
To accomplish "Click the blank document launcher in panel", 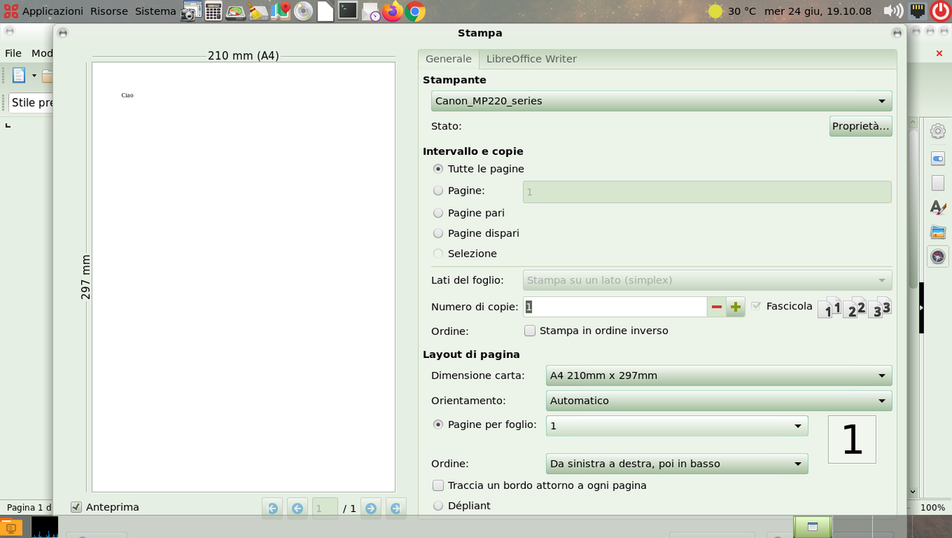I will click(325, 11).
